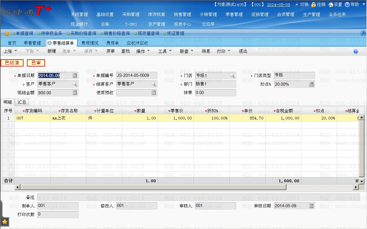This screenshot has height=229, width=367.
Task: Click the 注销 logout icon
Action: point(314,5)
